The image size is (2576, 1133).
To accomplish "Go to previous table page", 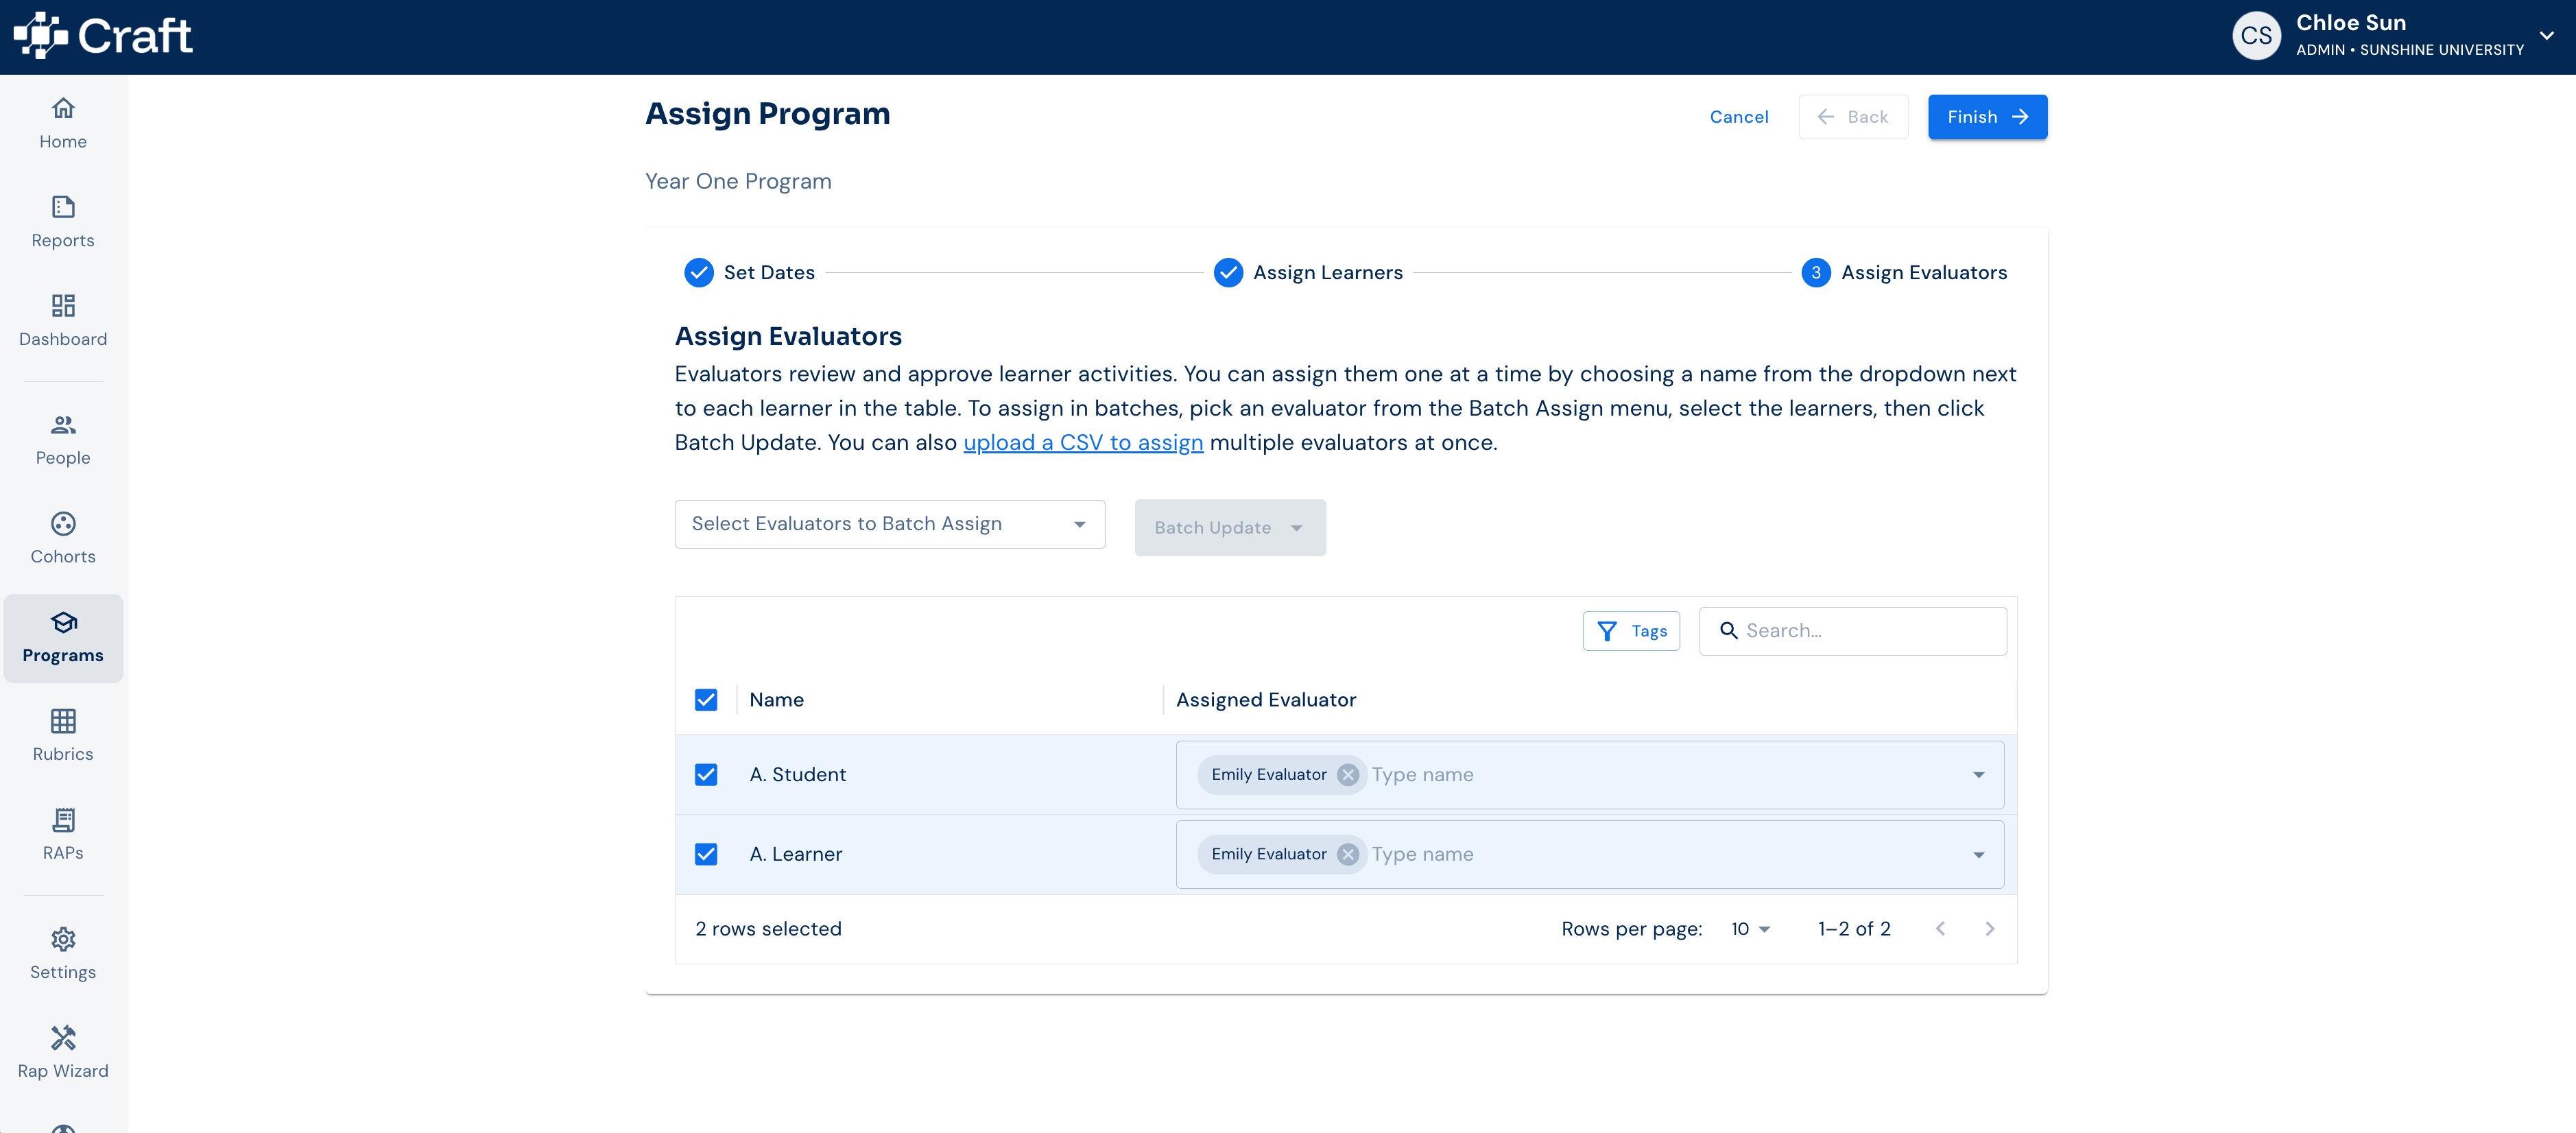I will click(1940, 929).
